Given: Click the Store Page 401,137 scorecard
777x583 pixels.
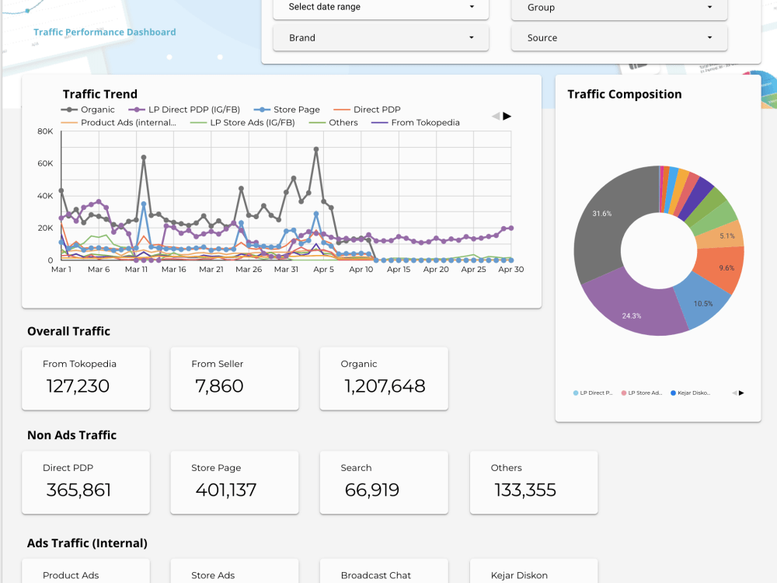Looking at the screenshot, I should [x=235, y=483].
